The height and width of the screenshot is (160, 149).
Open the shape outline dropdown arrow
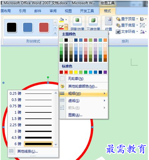(66, 27)
